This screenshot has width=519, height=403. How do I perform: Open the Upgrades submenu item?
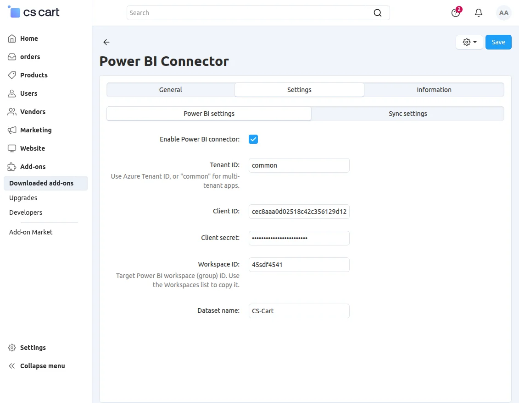click(x=23, y=198)
